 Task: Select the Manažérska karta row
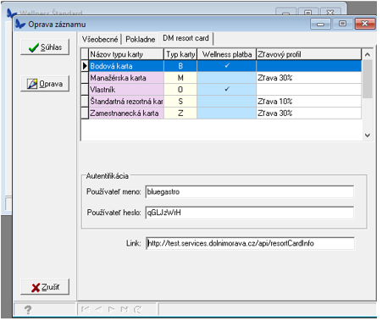pos(221,78)
